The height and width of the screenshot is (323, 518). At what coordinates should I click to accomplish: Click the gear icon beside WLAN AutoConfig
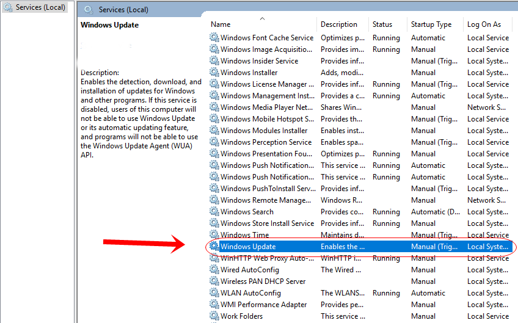214,292
